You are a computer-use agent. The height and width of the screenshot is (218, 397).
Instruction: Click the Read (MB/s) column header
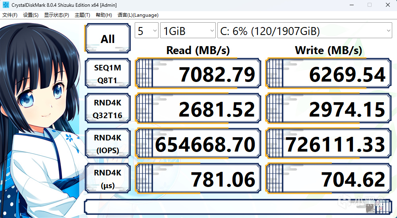pos(198,50)
